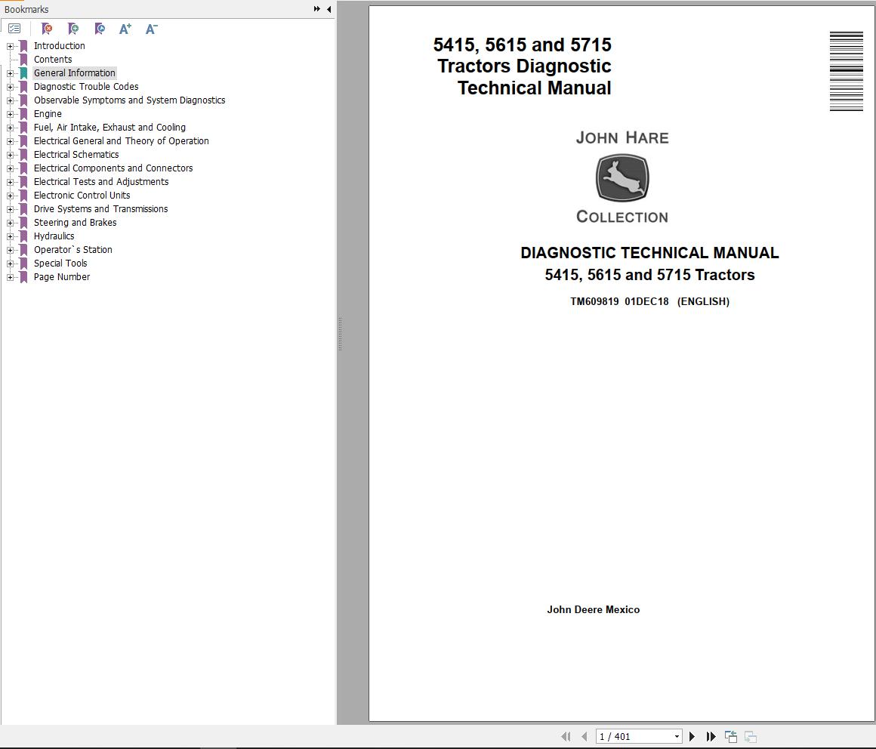
Task: Go to Operator's Station bookmark
Action: (x=72, y=250)
